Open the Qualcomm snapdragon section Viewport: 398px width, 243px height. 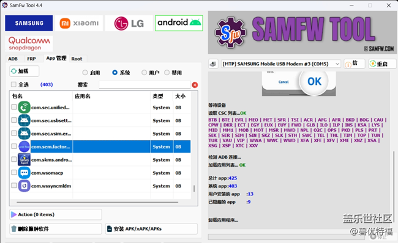point(29,43)
